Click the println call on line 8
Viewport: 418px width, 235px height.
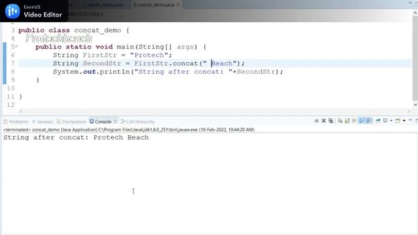pos(115,72)
